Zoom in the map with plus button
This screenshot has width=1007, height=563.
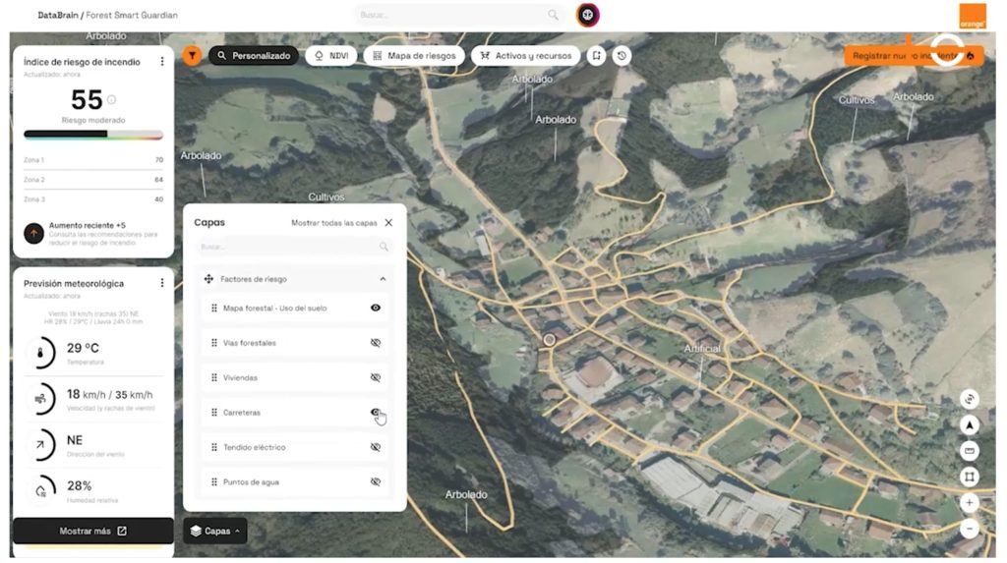click(x=970, y=502)
